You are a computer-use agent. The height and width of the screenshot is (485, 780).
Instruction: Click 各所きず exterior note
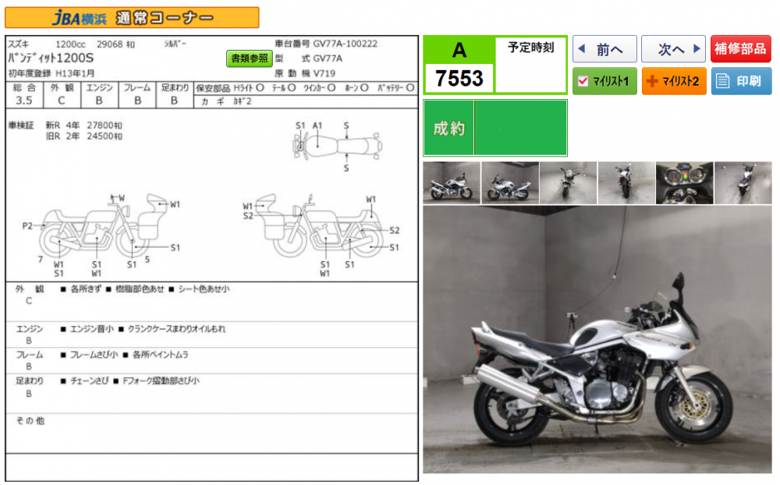[86, 289]
